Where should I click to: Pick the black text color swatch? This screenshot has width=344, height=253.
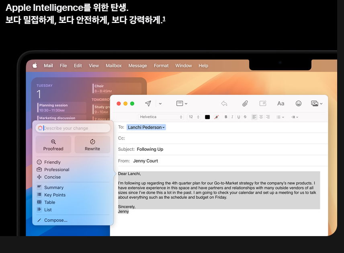click(x=207, y=117)
